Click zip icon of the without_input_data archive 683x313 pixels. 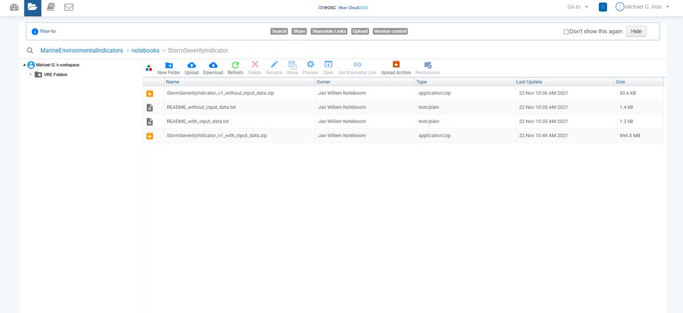[150, 93]
